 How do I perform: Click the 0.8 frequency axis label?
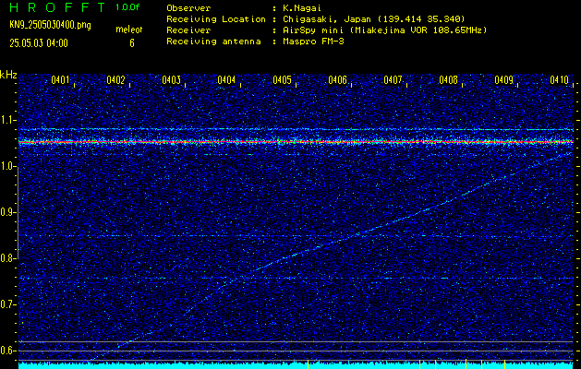tap(8, 258)
